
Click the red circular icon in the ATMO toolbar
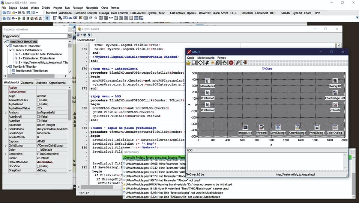click(231, 63)
